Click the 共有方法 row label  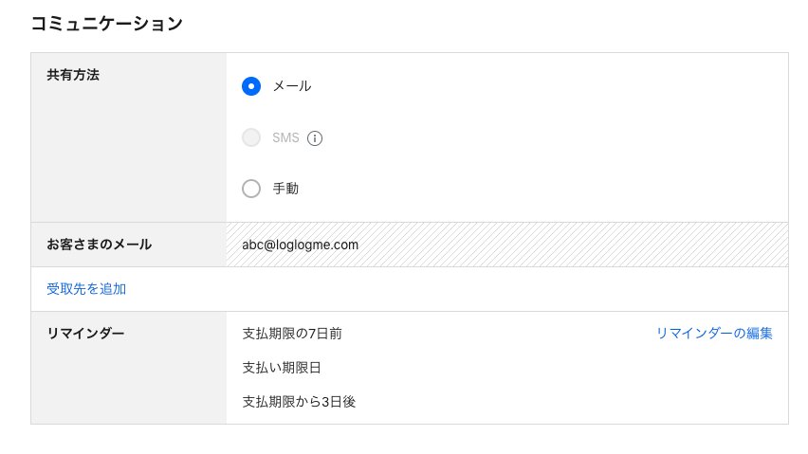coord(73,75)
